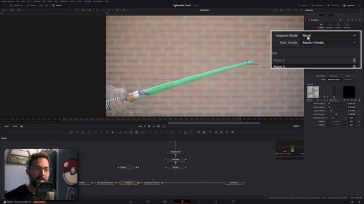This screenshot has height=204, width=364.
Task: Switch to the Operation tab in Inspector
Action: pos(330,26)
